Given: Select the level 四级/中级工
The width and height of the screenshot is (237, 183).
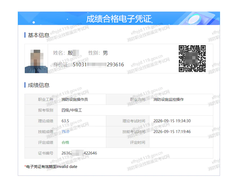Looking at the screenshot, I should [72, 110].
